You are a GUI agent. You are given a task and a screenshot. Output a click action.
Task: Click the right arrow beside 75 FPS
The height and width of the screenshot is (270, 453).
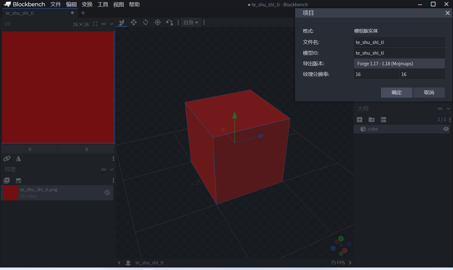click(350, 263)
